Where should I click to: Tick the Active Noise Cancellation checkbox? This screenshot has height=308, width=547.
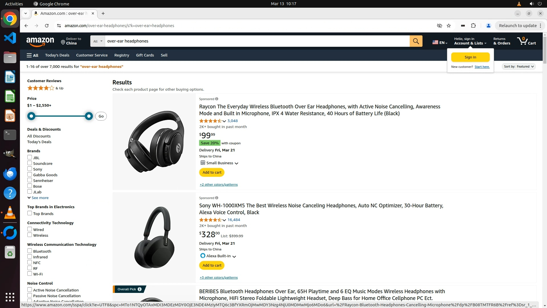30,290
